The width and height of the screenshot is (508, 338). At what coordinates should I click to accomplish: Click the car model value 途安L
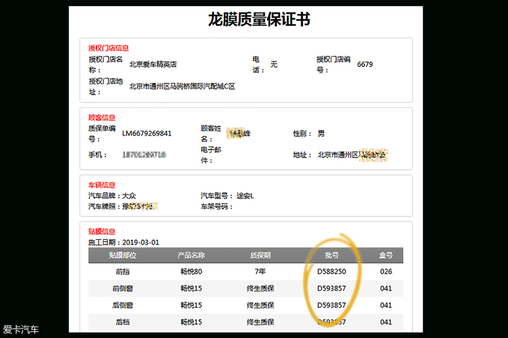click(x=245, y=196)
